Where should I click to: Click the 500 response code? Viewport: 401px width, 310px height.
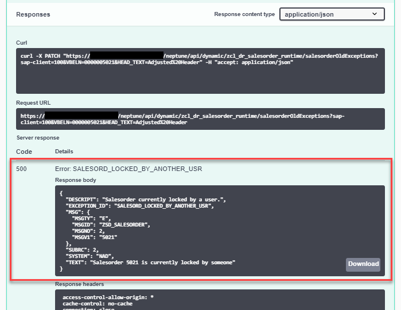pos(21,169)
